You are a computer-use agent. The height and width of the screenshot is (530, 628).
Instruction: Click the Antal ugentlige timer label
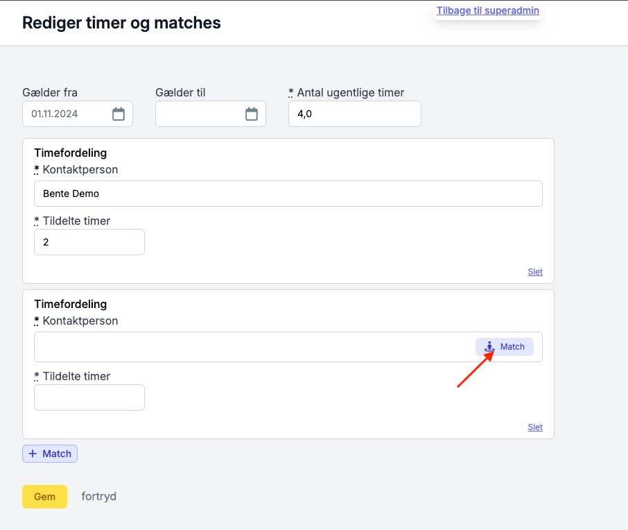350,92
